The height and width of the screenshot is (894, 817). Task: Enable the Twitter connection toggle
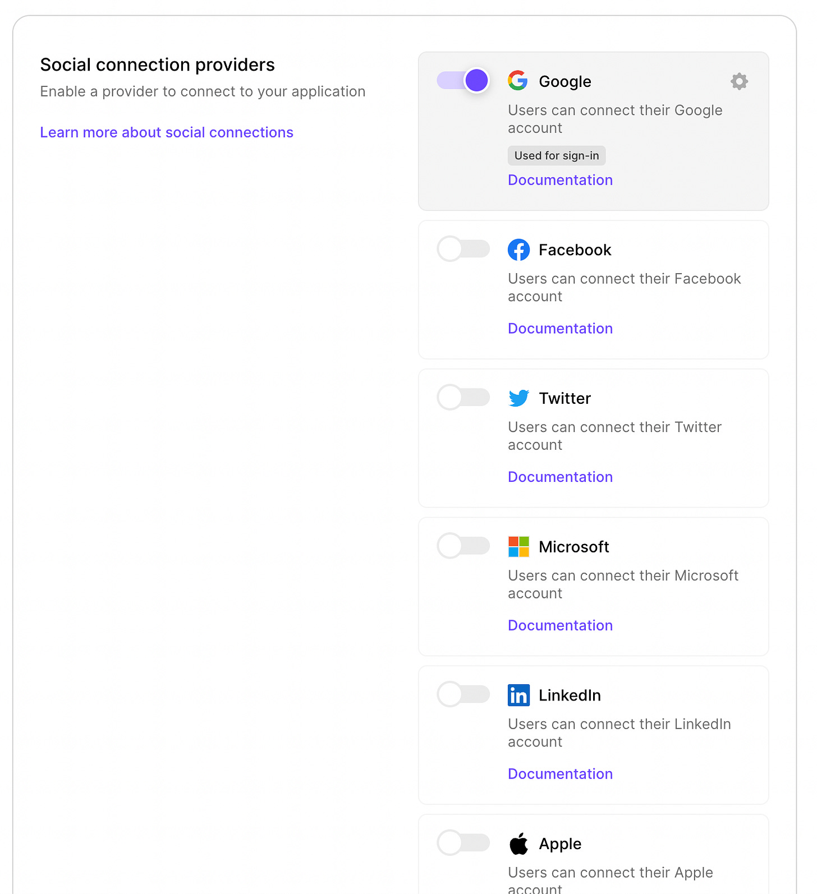coord(462,397)
